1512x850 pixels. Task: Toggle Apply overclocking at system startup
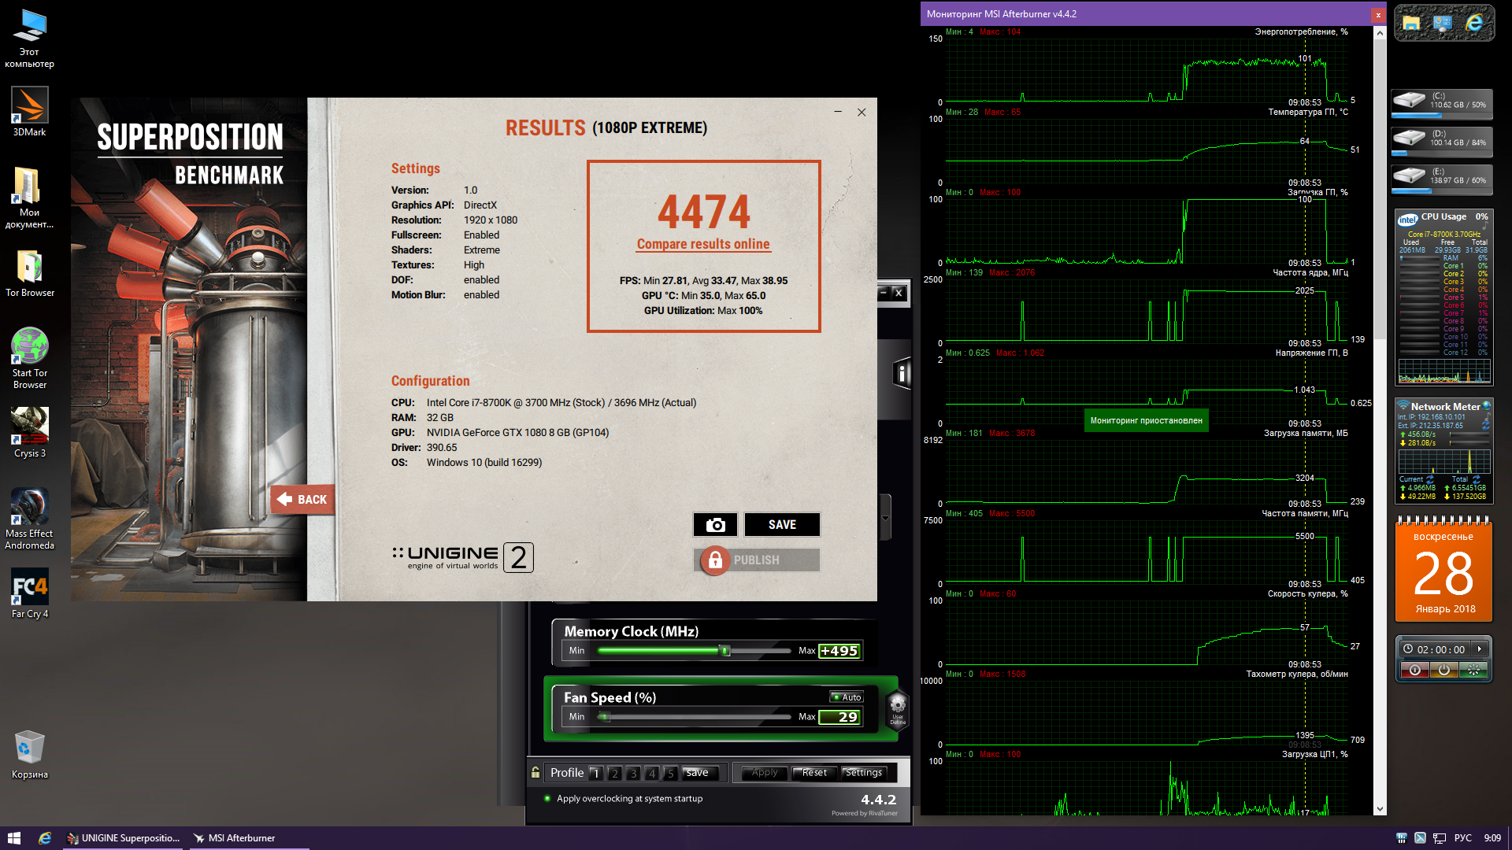click(547, 798)
